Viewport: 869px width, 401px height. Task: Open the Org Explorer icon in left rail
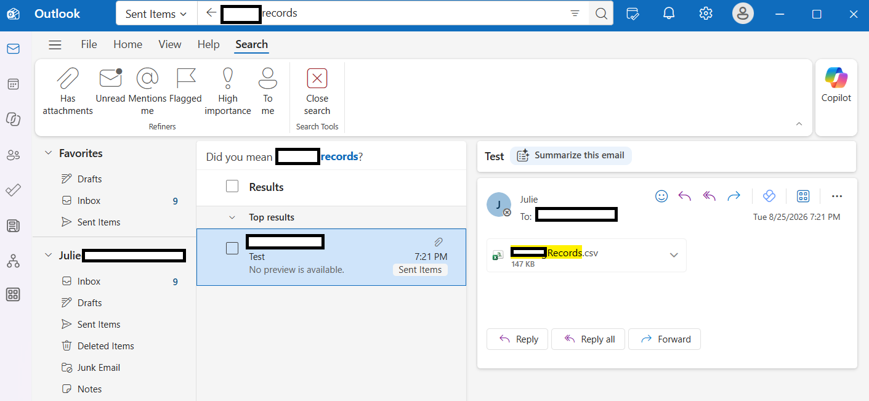[13, 261]
